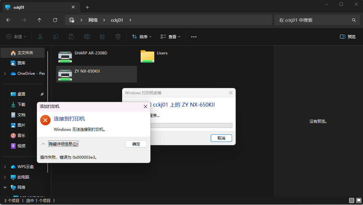Open the 查看 view dropdown
Viewport: 363px width, 205px height.
[170, 37]
